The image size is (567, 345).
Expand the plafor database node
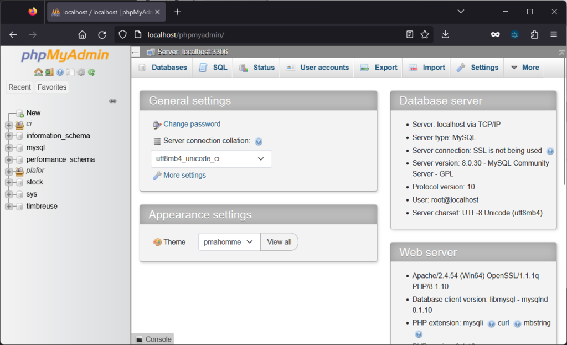[x=9, y=172]
